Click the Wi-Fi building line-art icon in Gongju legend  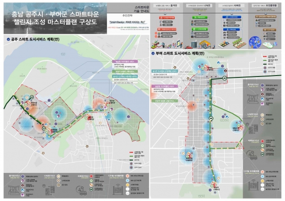tap(118, 189)
